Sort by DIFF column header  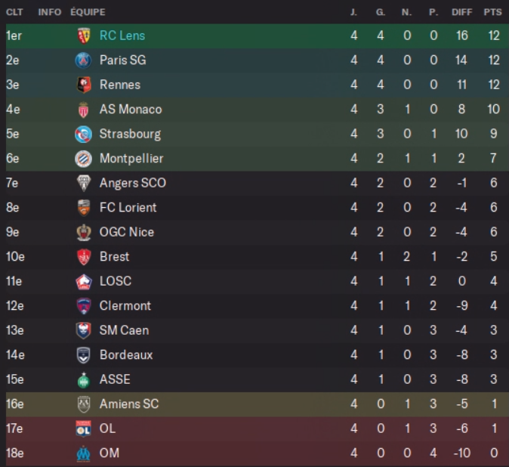click(x=462, y=12)
